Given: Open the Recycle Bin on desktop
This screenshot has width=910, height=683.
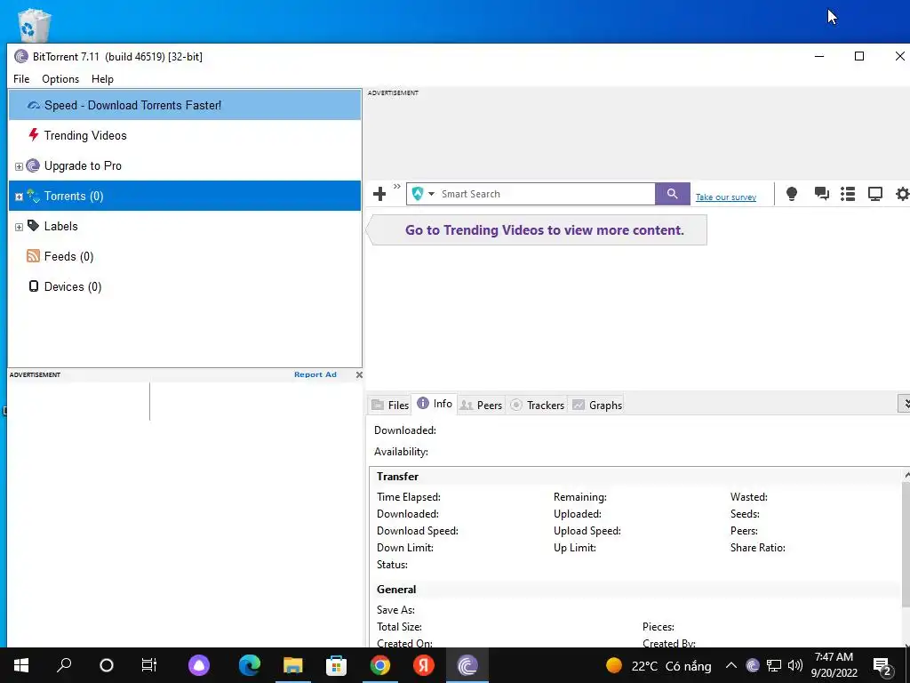Looking at the screenshot, I should (35, 24).
